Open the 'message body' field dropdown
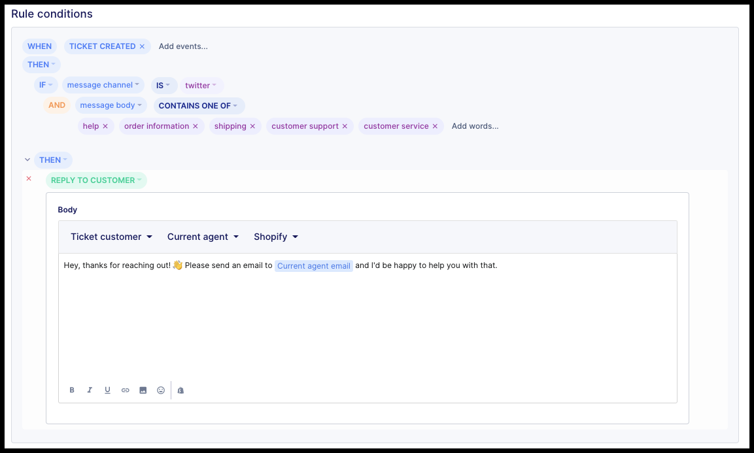754x453 pixels. coord(111,105)
